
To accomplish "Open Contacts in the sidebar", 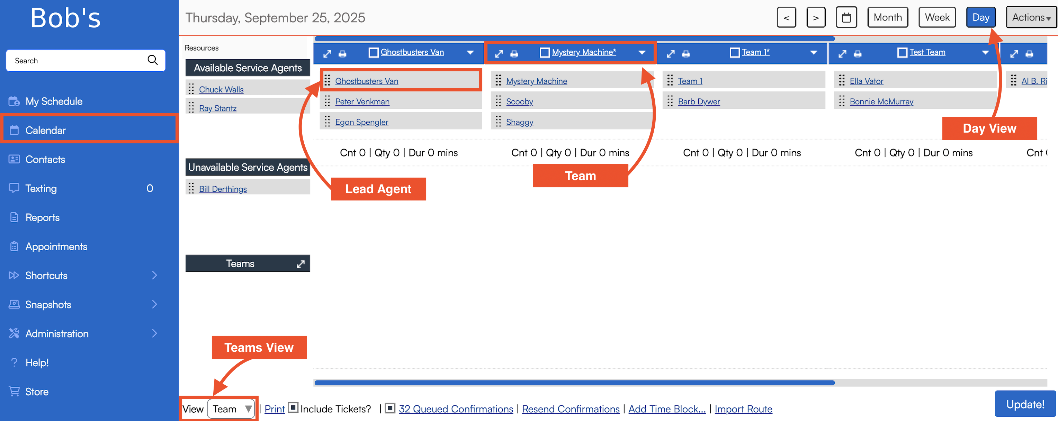I will [45, 159].
